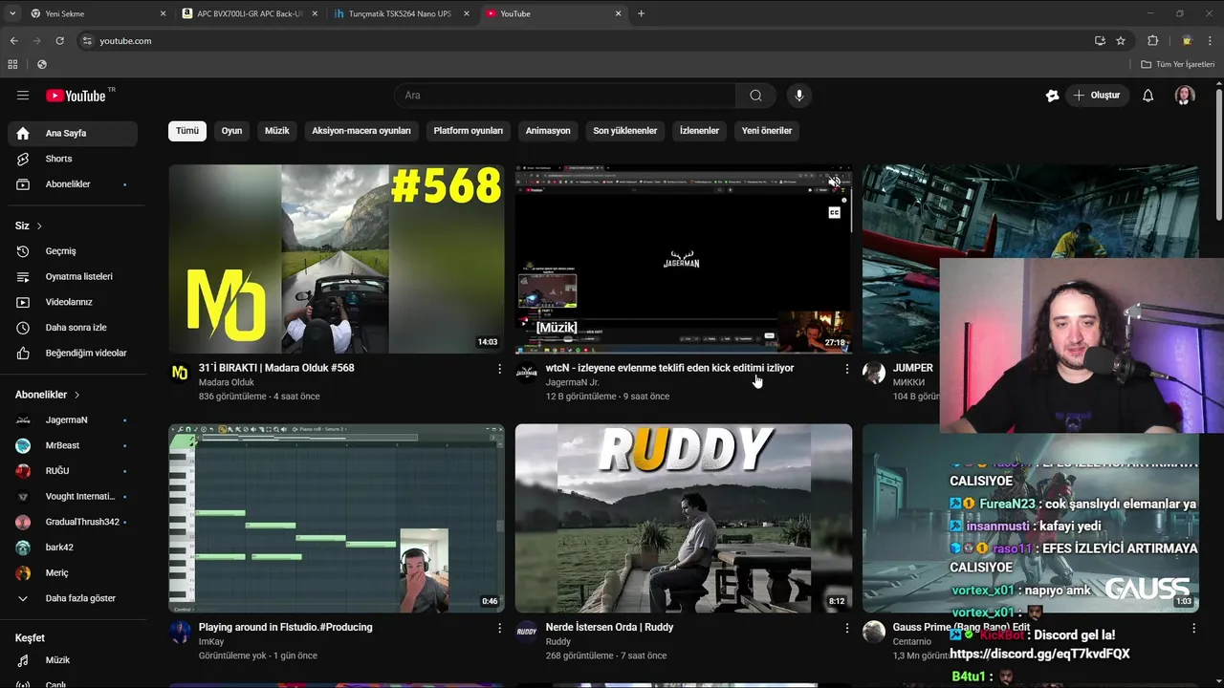
Task: Open the #568 video thumbnail
Action: pos(337,259)
